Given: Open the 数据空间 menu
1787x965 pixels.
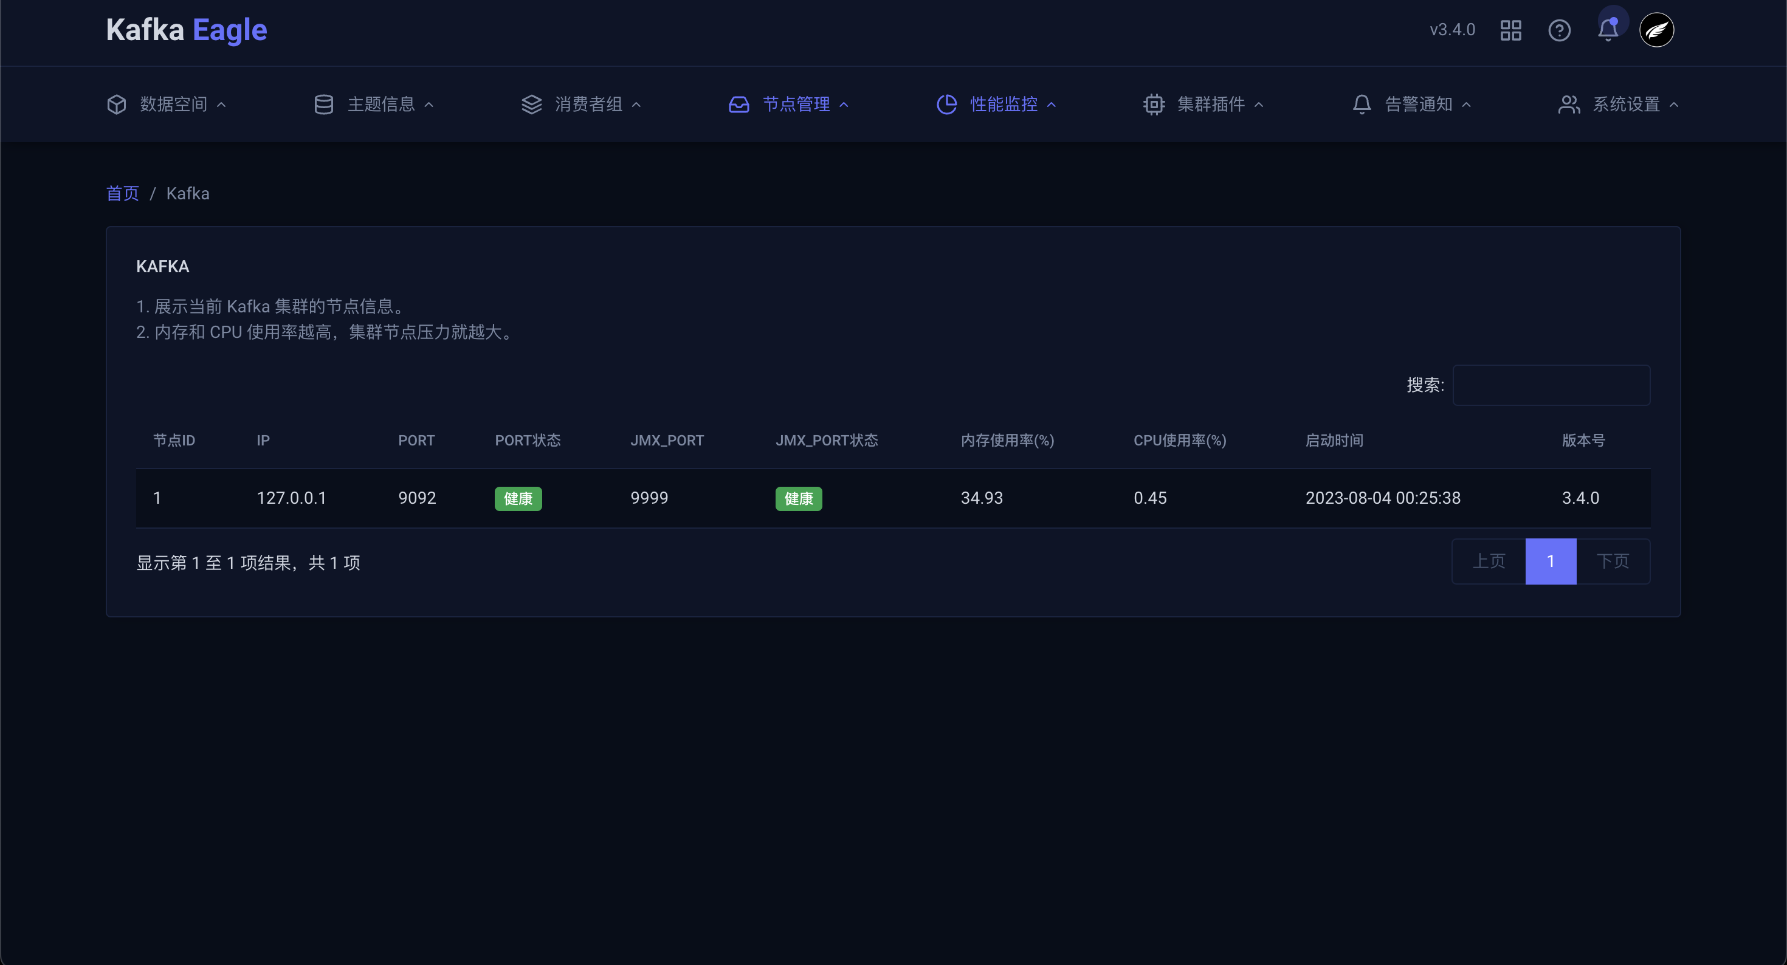Looking at the screenshot, I should pos(173,105).
